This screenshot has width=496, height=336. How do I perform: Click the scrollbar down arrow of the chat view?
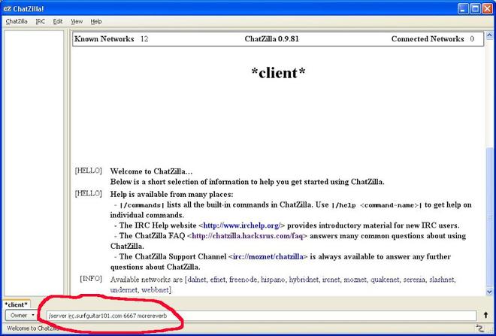tap(489, 292)
